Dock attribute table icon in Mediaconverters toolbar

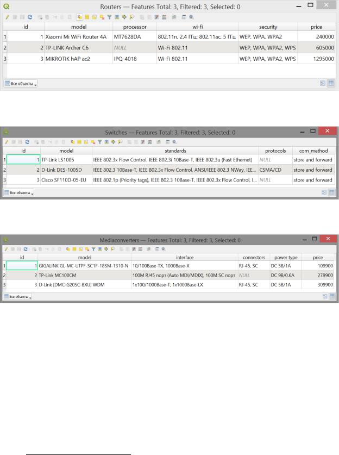click(157, 249)
